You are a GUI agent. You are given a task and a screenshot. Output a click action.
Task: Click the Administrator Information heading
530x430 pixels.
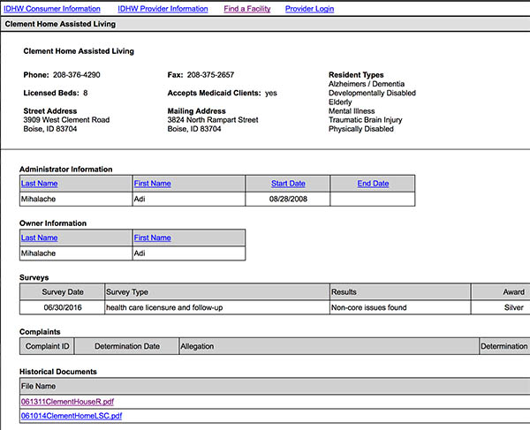click(x=66, y=170)
